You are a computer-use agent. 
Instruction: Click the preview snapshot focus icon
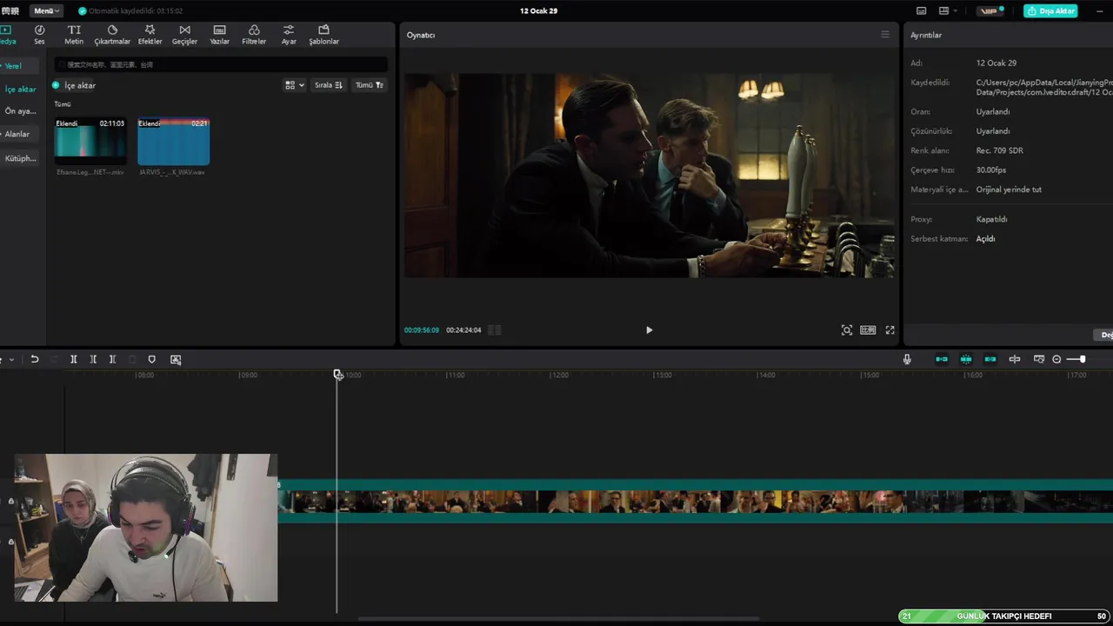coord(847,330)
